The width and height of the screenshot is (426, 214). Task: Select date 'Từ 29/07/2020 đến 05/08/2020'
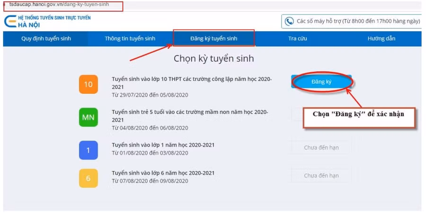coord(150,95)
